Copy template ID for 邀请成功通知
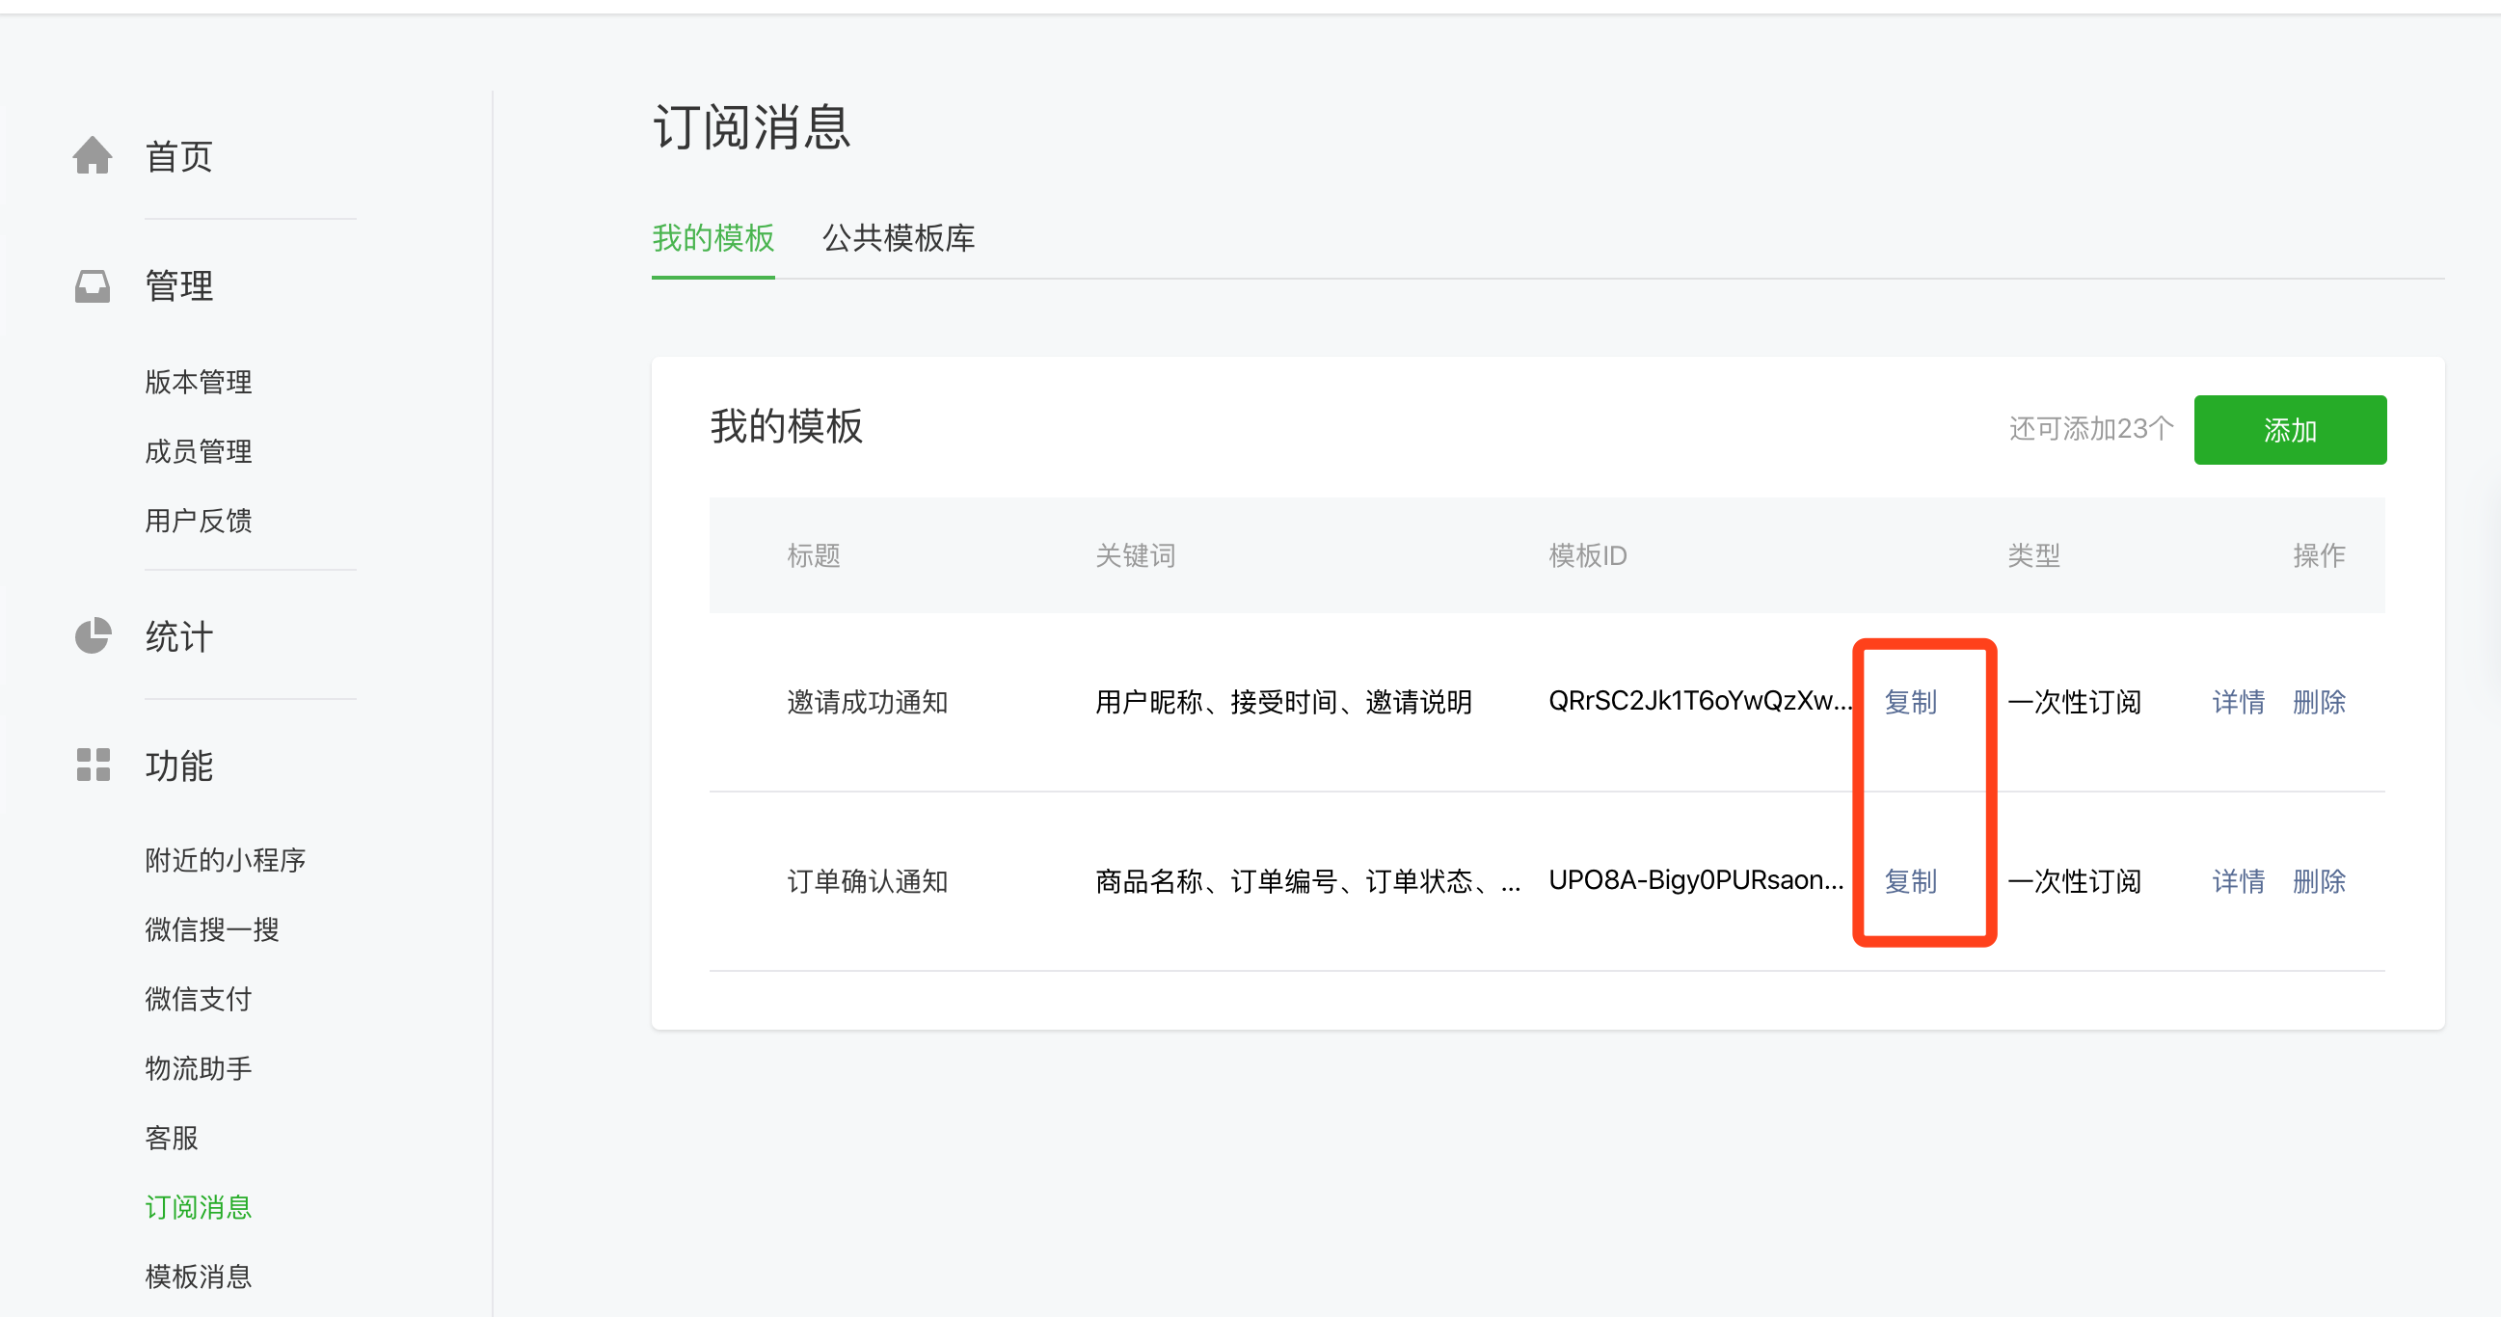The width and height of the screenshot is (2501, 1317). tap(1910, 702)
